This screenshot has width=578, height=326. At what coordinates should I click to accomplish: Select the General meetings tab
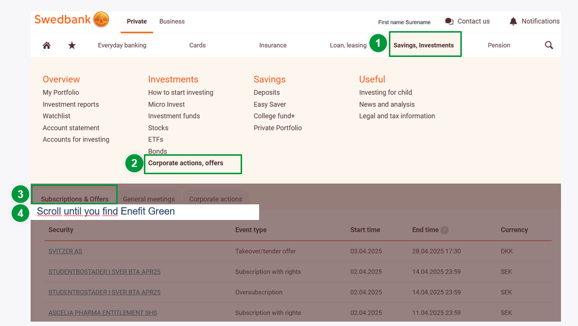tap(149, 199)
